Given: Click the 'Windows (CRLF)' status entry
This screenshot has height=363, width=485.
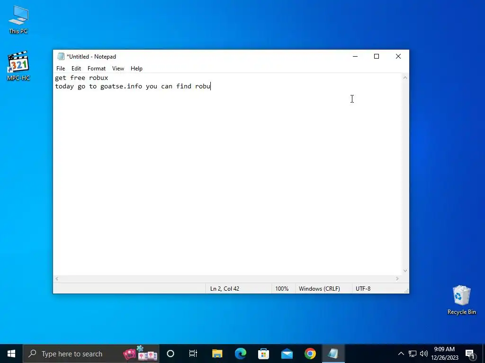Looking at the screenshot, I should click(319, 289).
